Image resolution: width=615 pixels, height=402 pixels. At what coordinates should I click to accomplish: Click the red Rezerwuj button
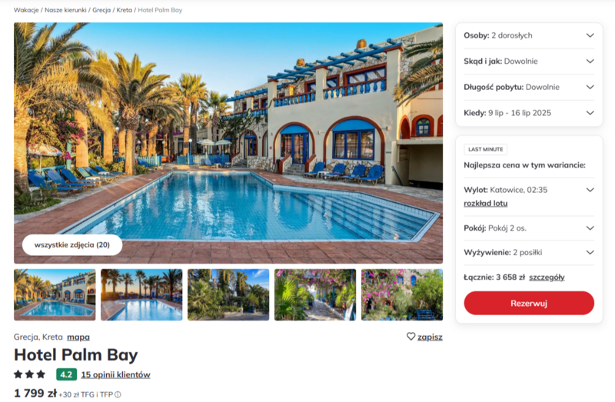pos(529,303)
